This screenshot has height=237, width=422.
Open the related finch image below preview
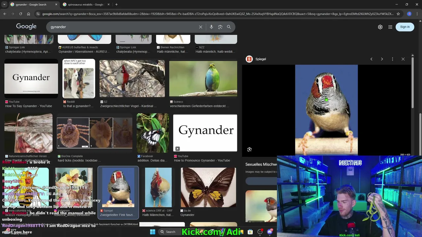(x=261, y=206)
